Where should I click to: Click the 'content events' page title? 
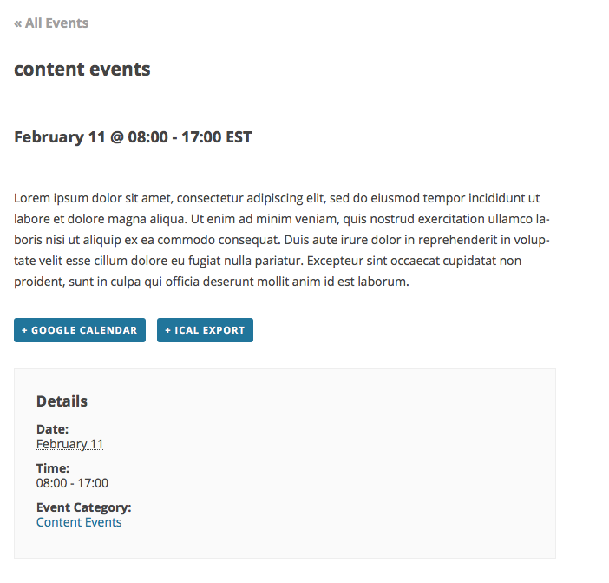pos(82,70)
